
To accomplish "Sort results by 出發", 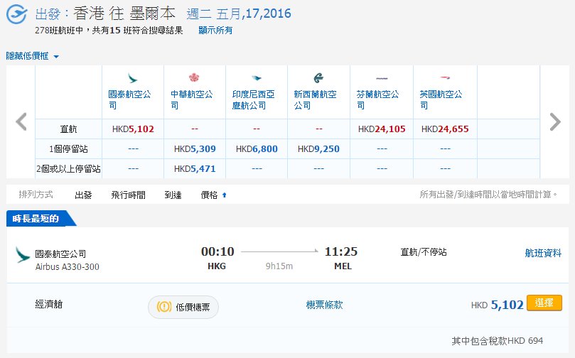I will (83, 195).
